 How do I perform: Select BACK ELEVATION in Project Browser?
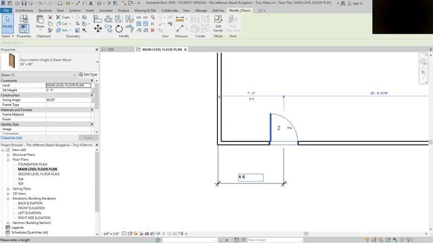click(x=30, y=203)
